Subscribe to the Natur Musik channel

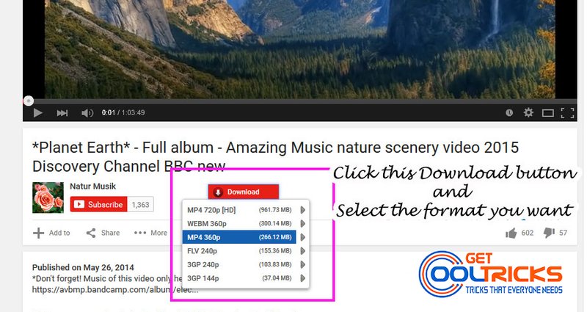coord(99,205)
